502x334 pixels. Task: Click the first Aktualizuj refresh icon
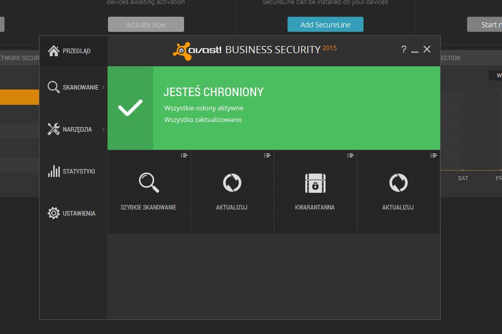pos(232,183)
